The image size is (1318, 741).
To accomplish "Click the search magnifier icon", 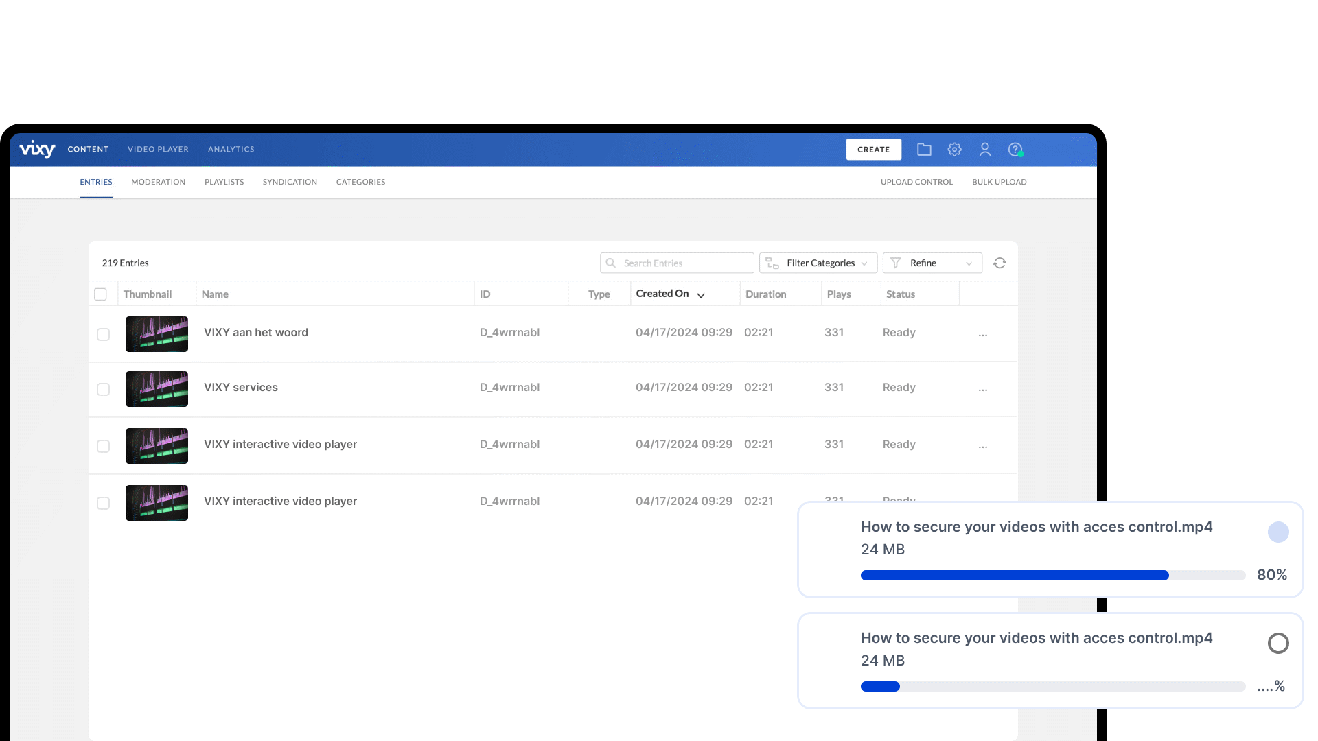I will point(610,263).
